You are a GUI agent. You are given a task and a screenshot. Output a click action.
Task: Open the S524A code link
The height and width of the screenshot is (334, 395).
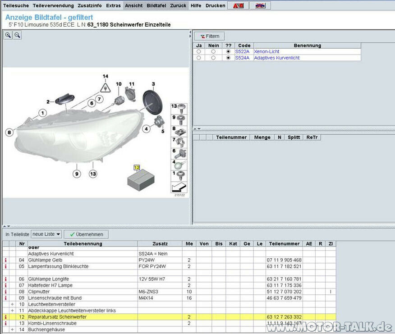click(x=242, y=58)
